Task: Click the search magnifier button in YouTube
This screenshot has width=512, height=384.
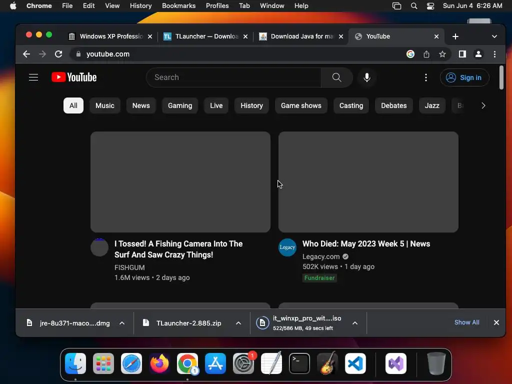Action: [x=336, y=77]
